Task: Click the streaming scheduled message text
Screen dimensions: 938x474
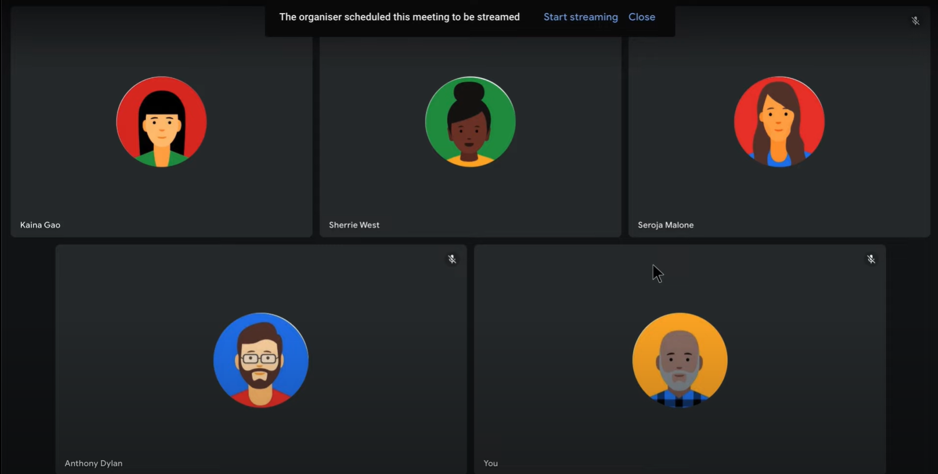Action: click(399, 17)
